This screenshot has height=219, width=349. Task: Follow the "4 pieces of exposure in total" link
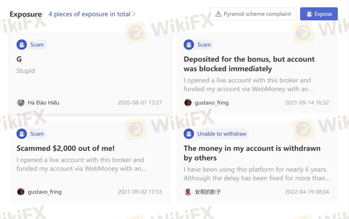click(89, 14)
